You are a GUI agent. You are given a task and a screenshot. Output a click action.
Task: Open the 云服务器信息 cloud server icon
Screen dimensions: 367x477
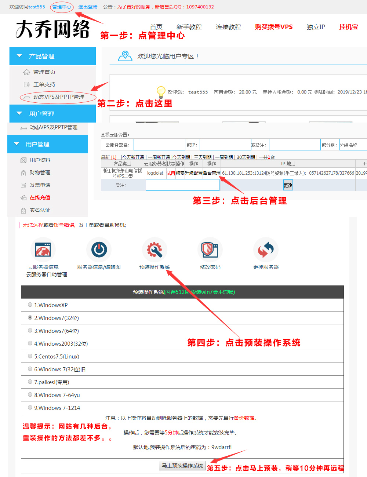(43, 250)
